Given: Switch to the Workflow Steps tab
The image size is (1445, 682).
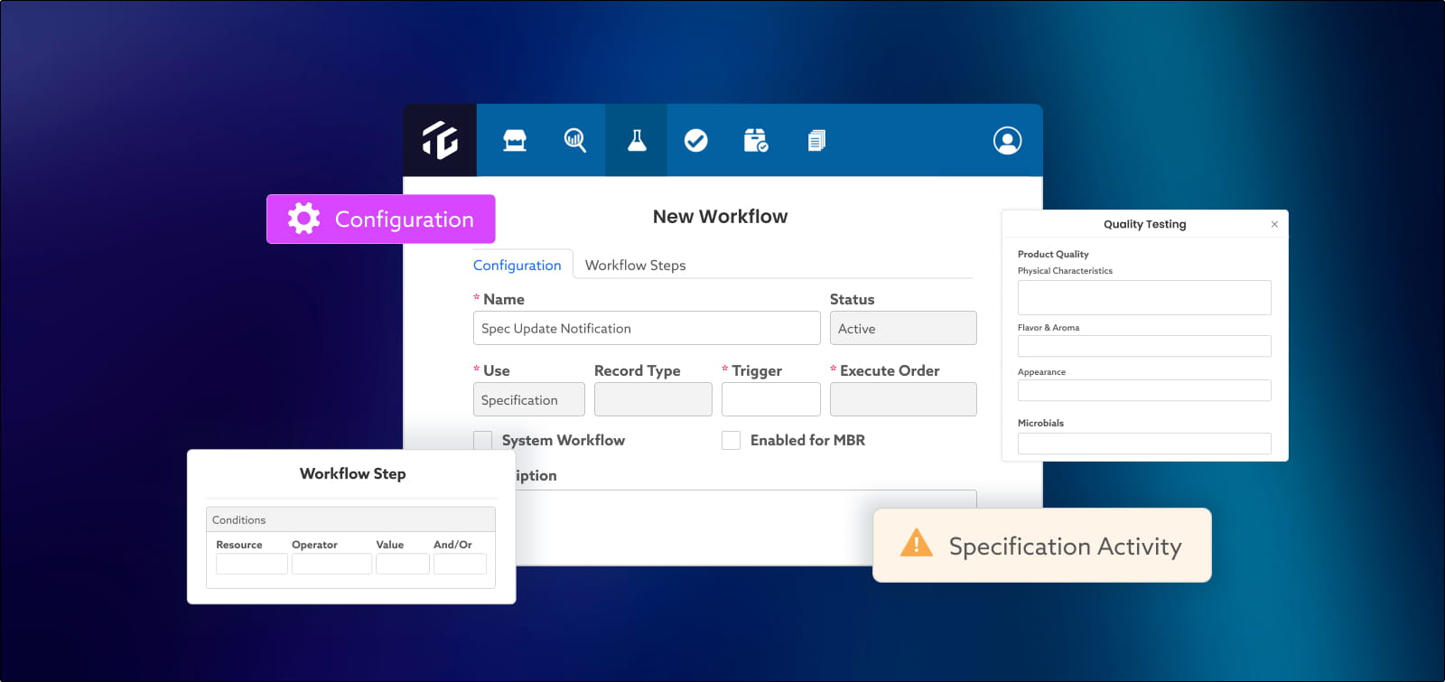Looking at the screenshot, I should point(635,265).
